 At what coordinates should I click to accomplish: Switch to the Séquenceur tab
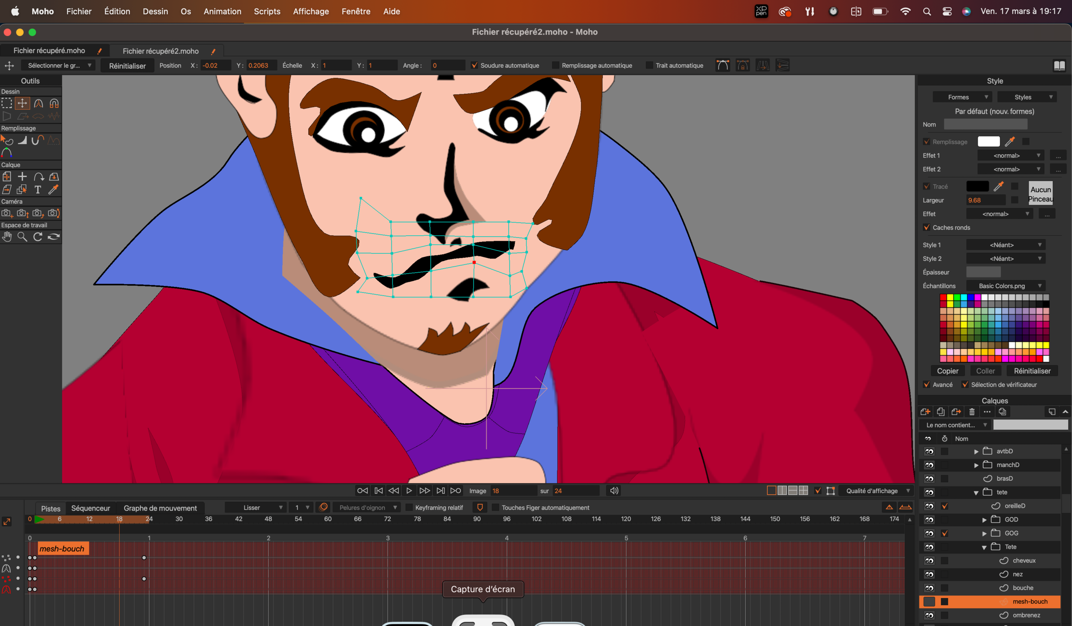click(x=90, y=508)
